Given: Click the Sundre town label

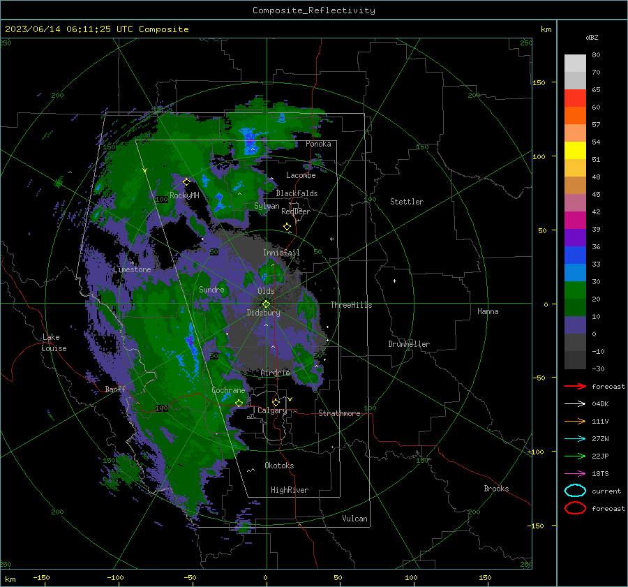Looking at the screenshot, I should [x=211, y=289].
